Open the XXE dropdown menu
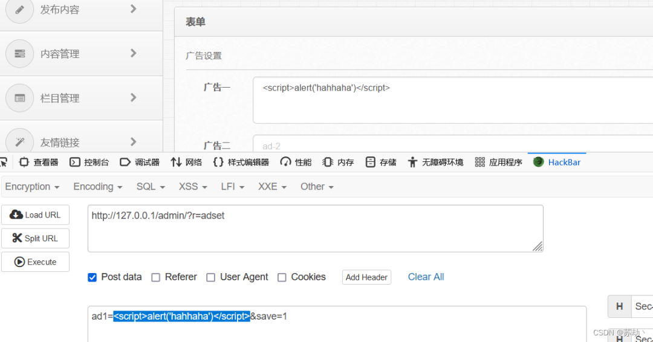This screenshot has height=342, width=653. (272, 186)
